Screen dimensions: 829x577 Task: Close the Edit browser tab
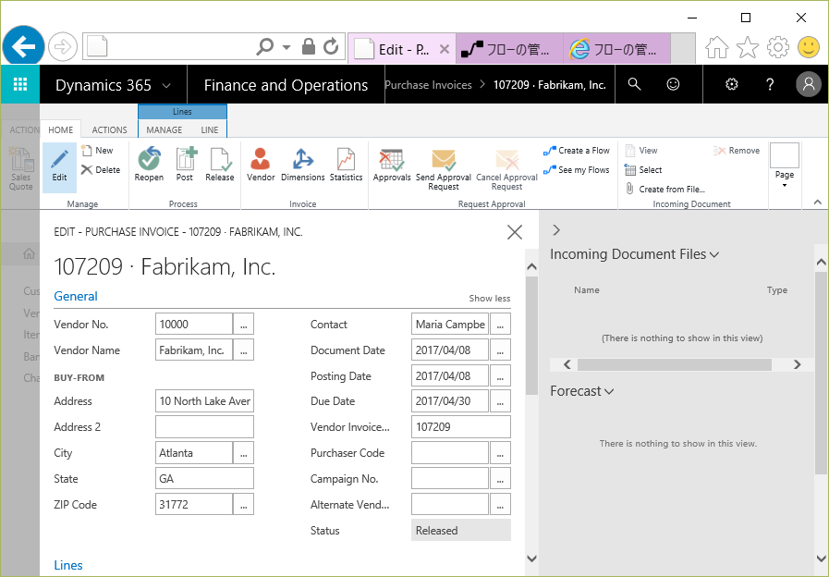click(x=445, y=49)
